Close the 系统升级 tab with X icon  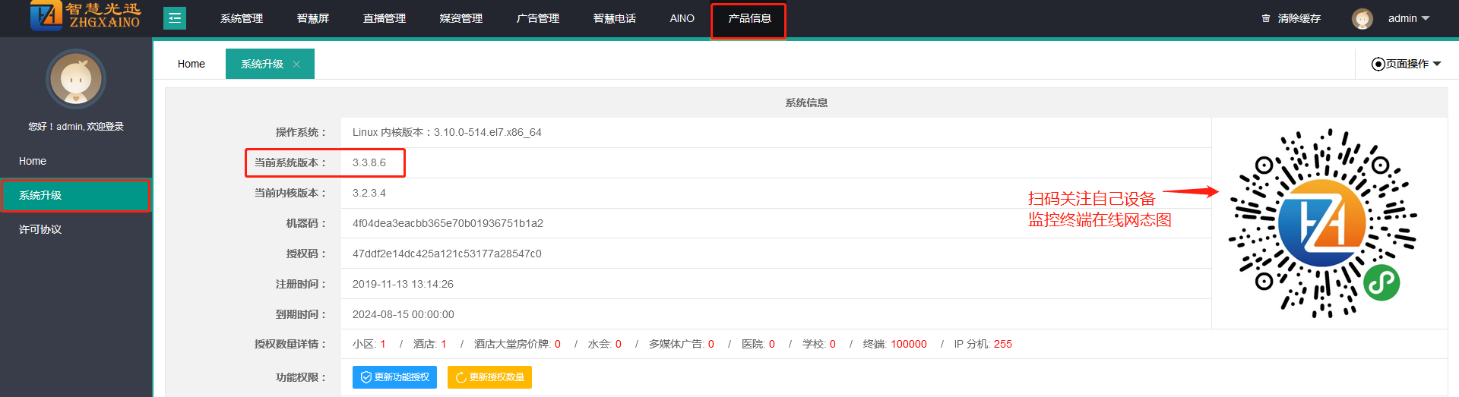[296, 65]
